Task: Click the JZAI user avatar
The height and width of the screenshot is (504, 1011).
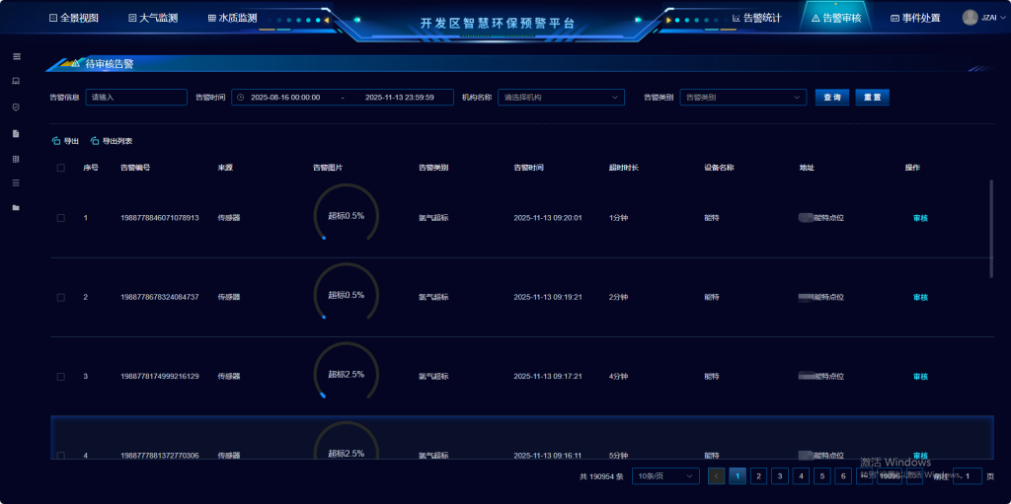Action: (x=970, y=17)
